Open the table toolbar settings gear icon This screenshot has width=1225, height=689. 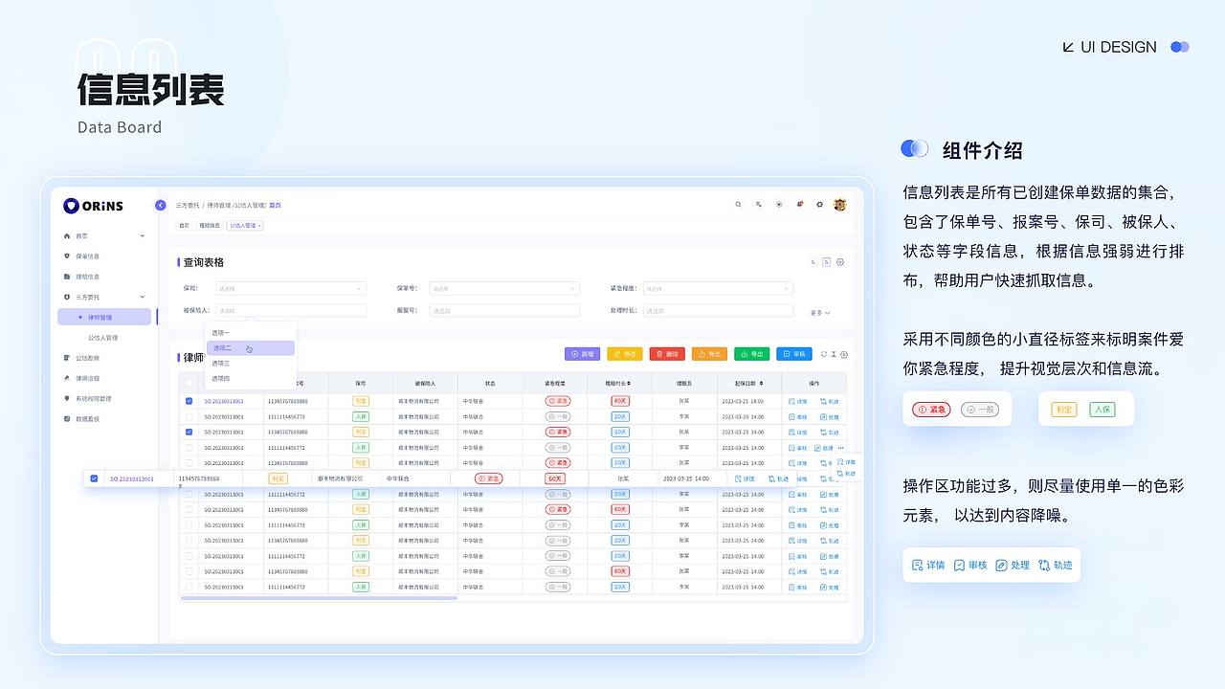843,354
